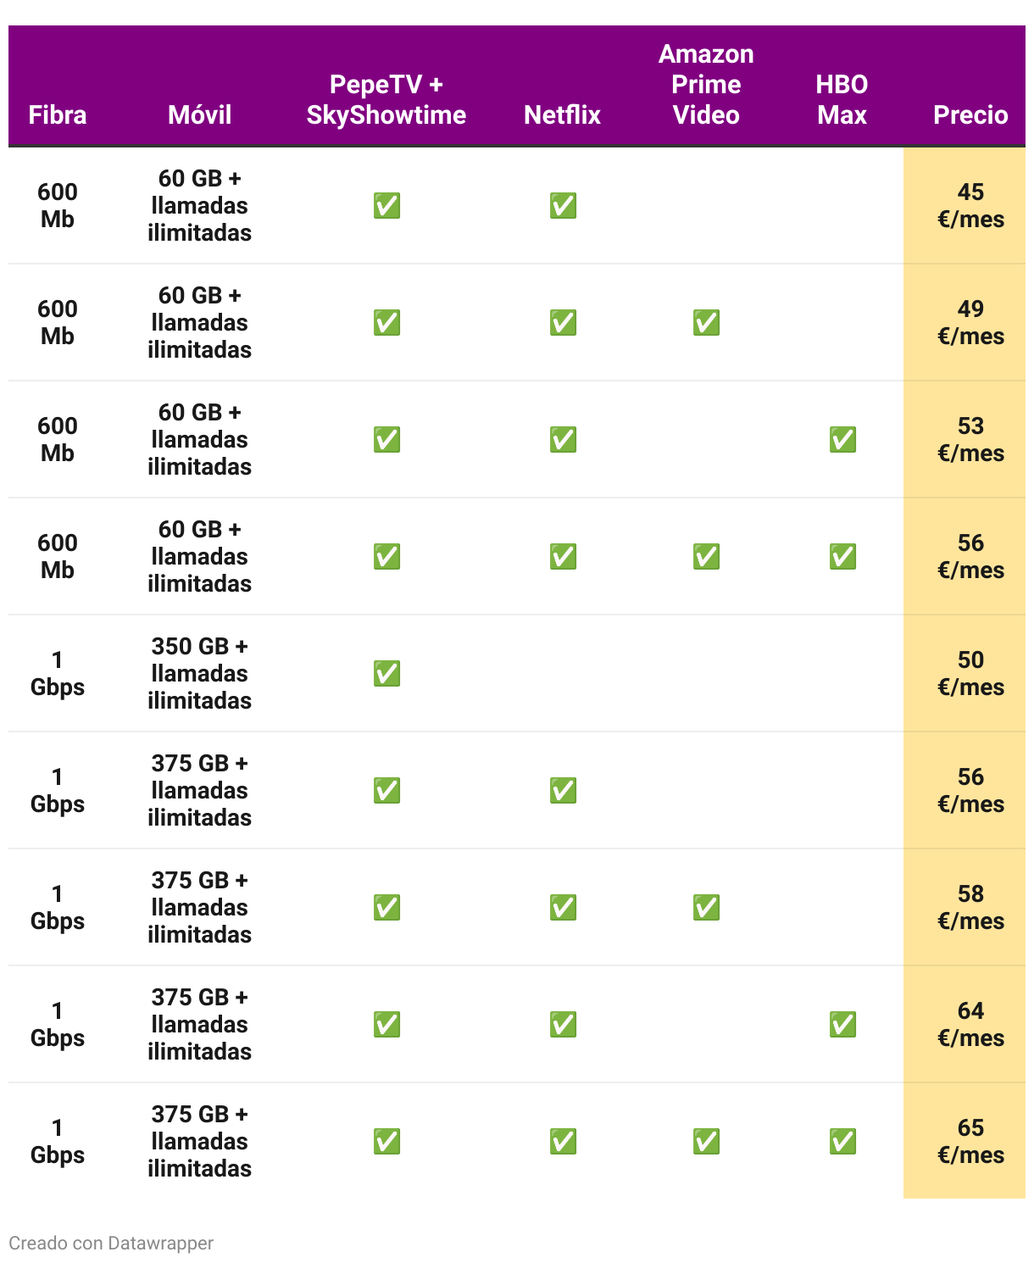Click the PepeTV checkmark in the 50 €/mes row
Image resolution: width=1034 pixels, height=1263 pixels.
coord(386,674)
